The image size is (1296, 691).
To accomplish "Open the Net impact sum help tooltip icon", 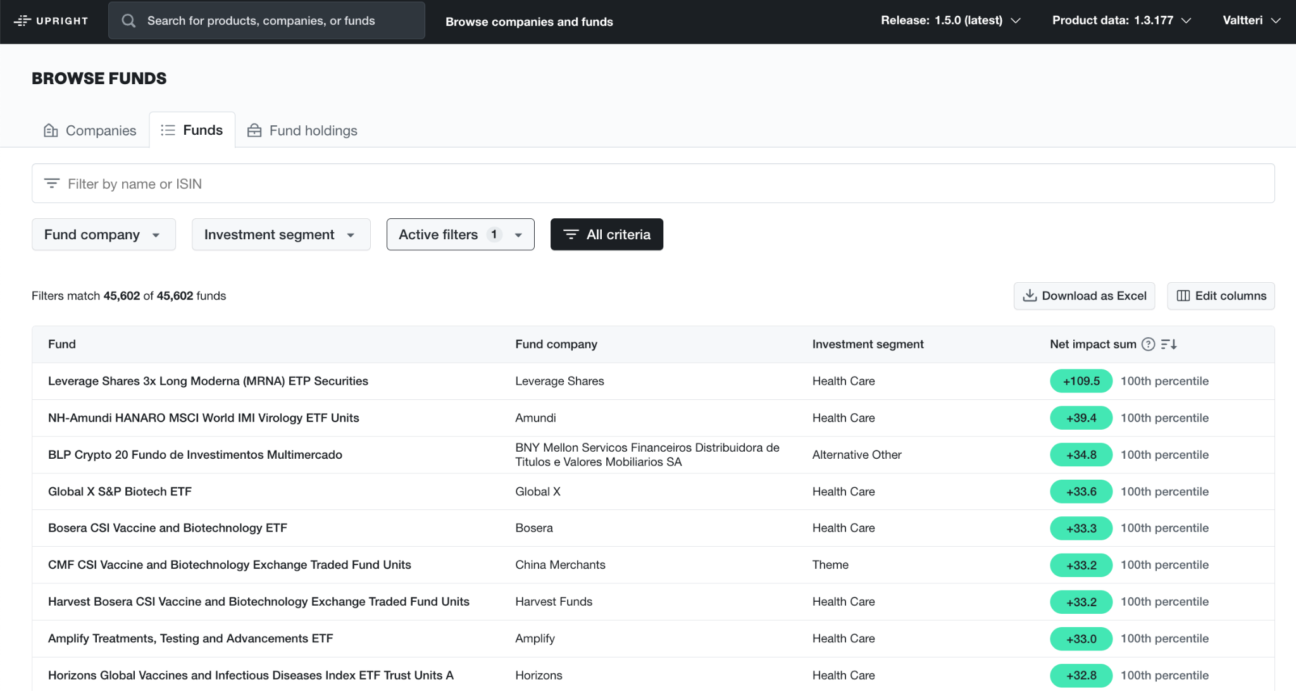I will pyautogui.click(x=1149, y=344).
